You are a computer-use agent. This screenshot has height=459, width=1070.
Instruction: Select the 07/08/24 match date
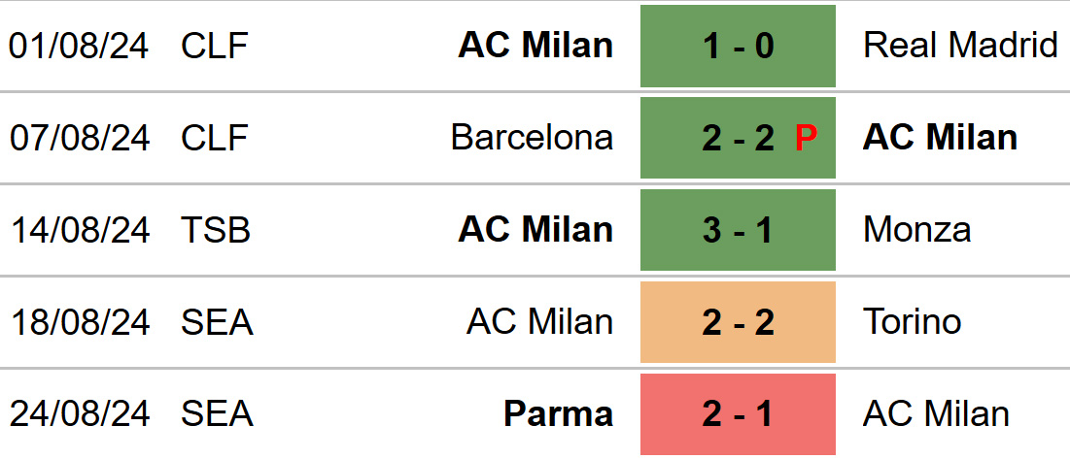(79, 138)
